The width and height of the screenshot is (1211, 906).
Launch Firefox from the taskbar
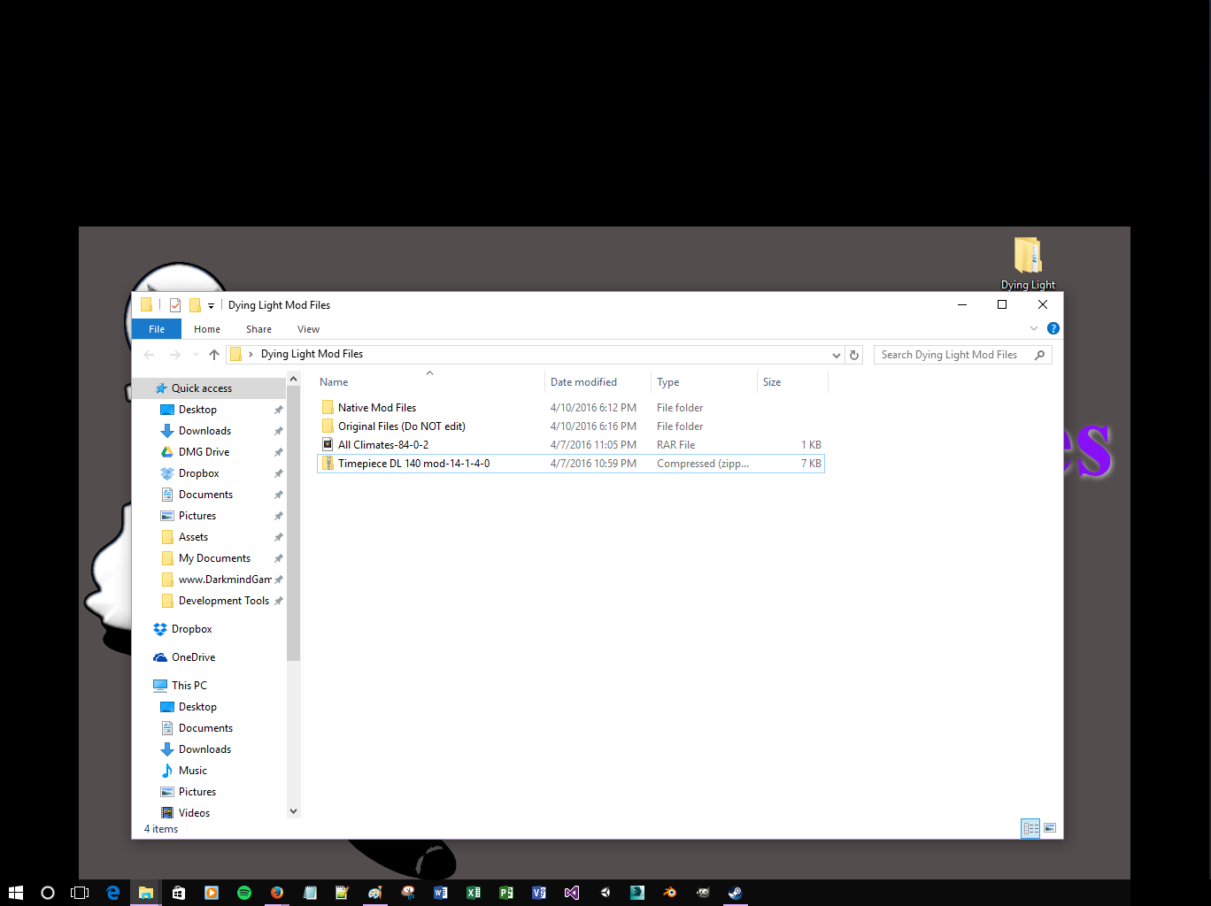[x=277, y=893]
